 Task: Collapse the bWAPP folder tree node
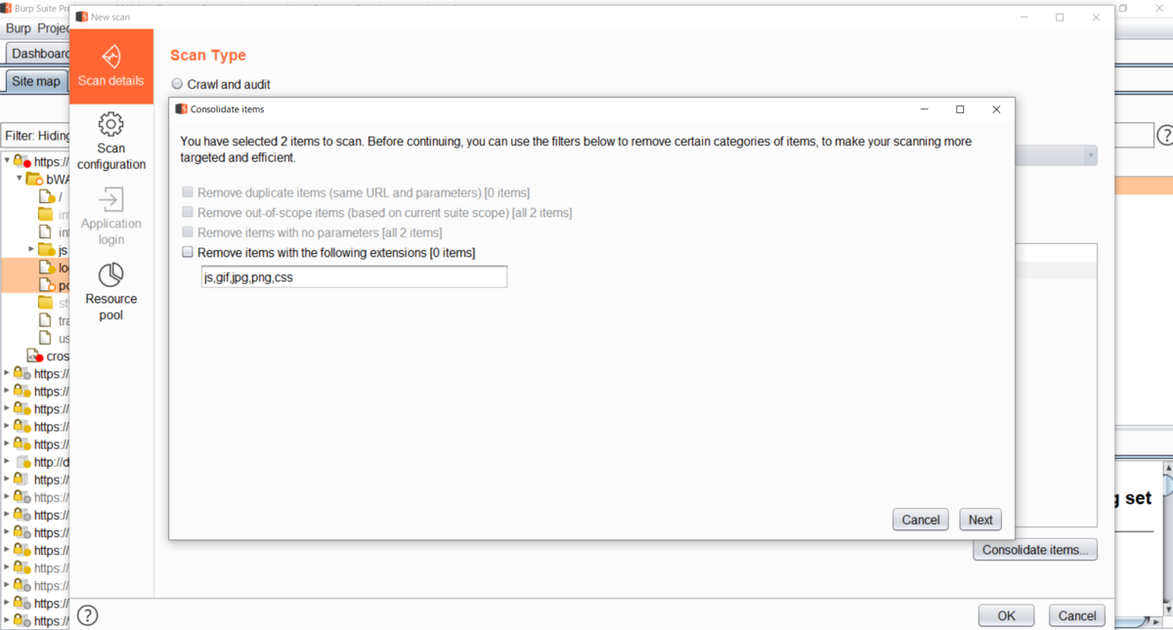tap(20, 179)
